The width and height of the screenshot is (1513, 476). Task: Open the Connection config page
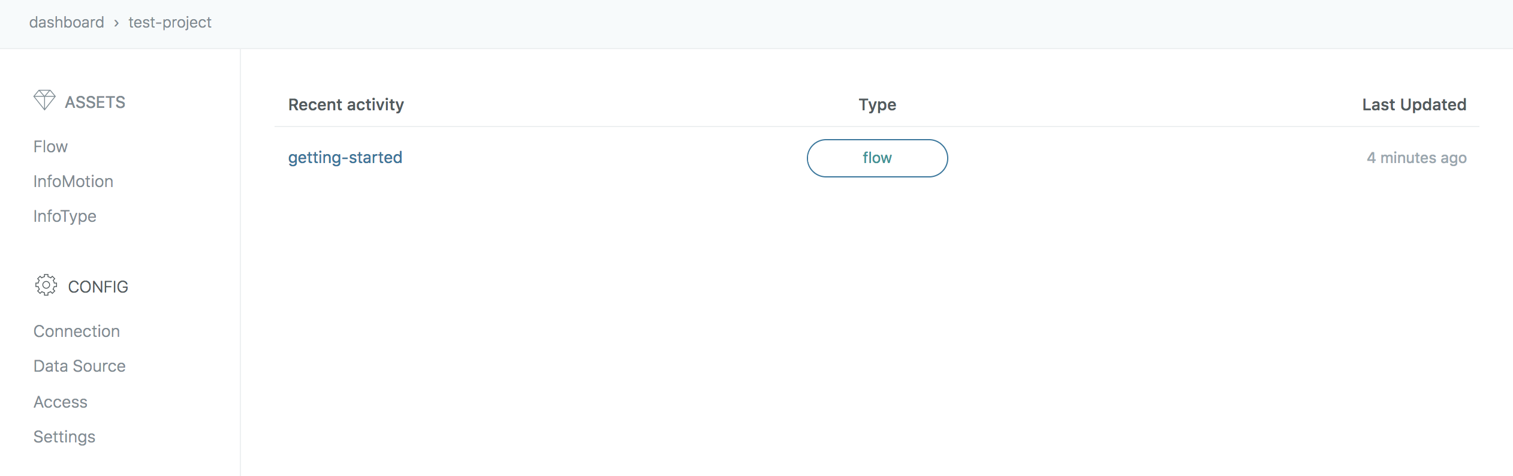[x=77, y=331]
